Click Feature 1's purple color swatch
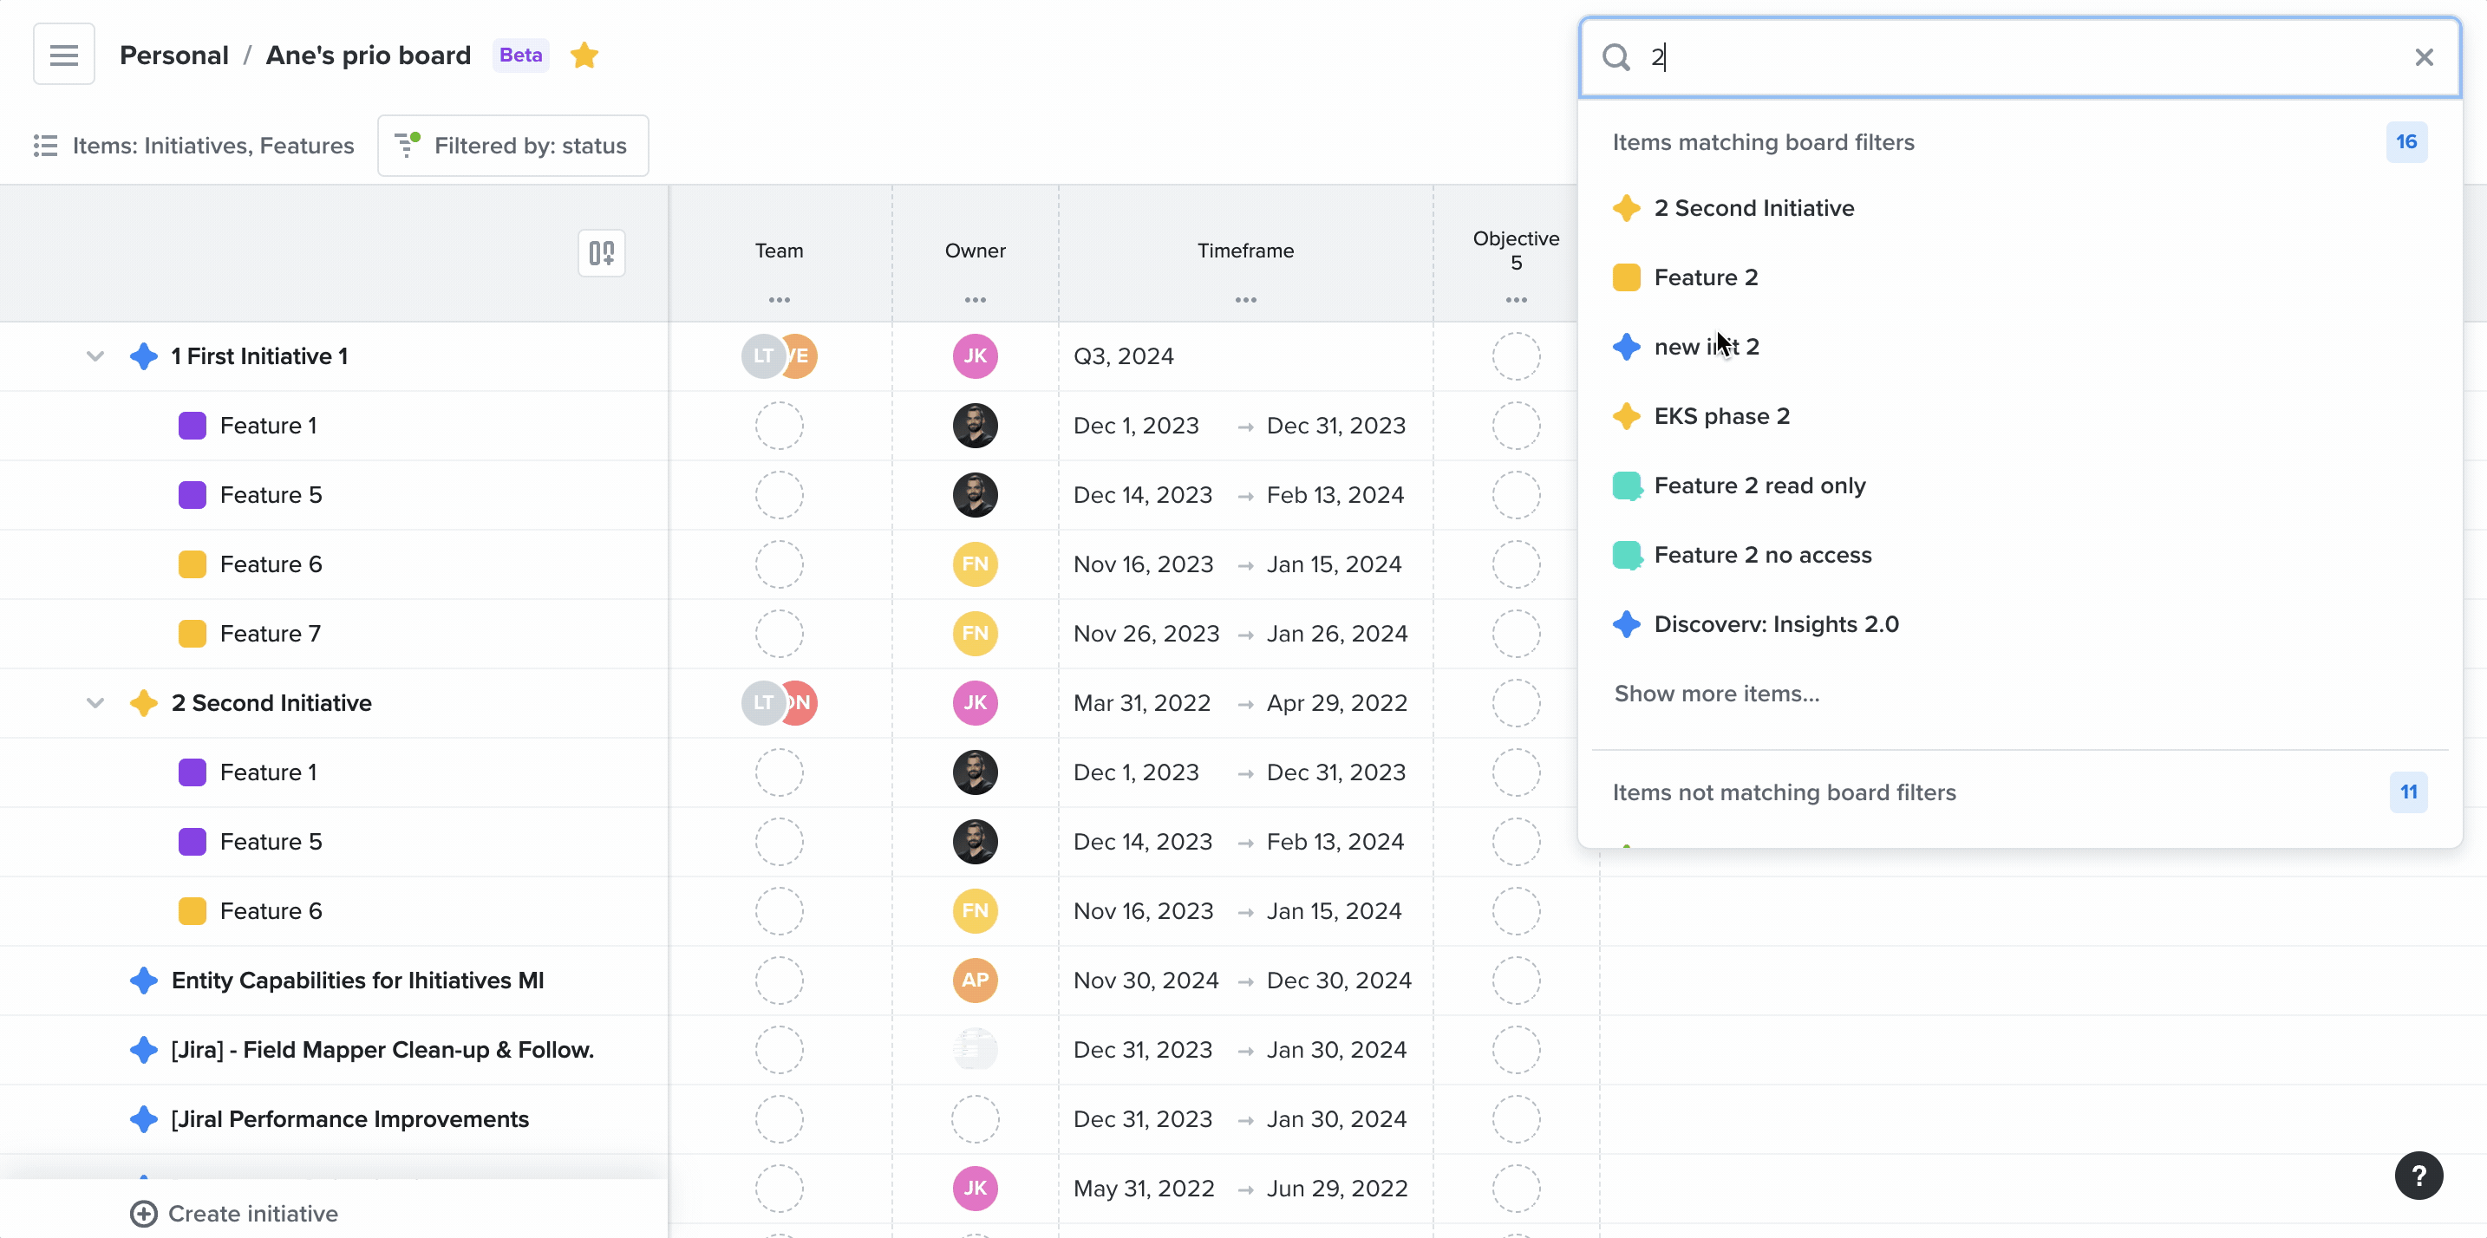The image size is (2487, 1238). pyautogui.click(x=193, y=425)
